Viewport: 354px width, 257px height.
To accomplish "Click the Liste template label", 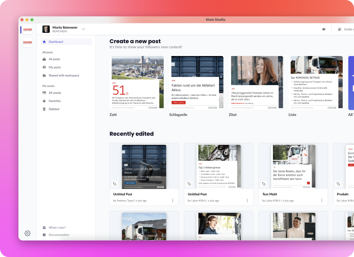I will (292, 115).
